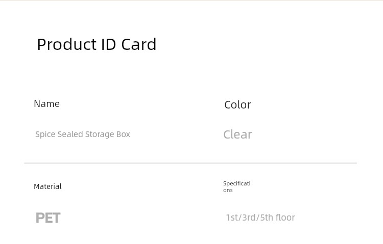This screenshot has height=244, width=383.
Task: Click the letters ID in the heading
Action: click(x=108, y=45)
